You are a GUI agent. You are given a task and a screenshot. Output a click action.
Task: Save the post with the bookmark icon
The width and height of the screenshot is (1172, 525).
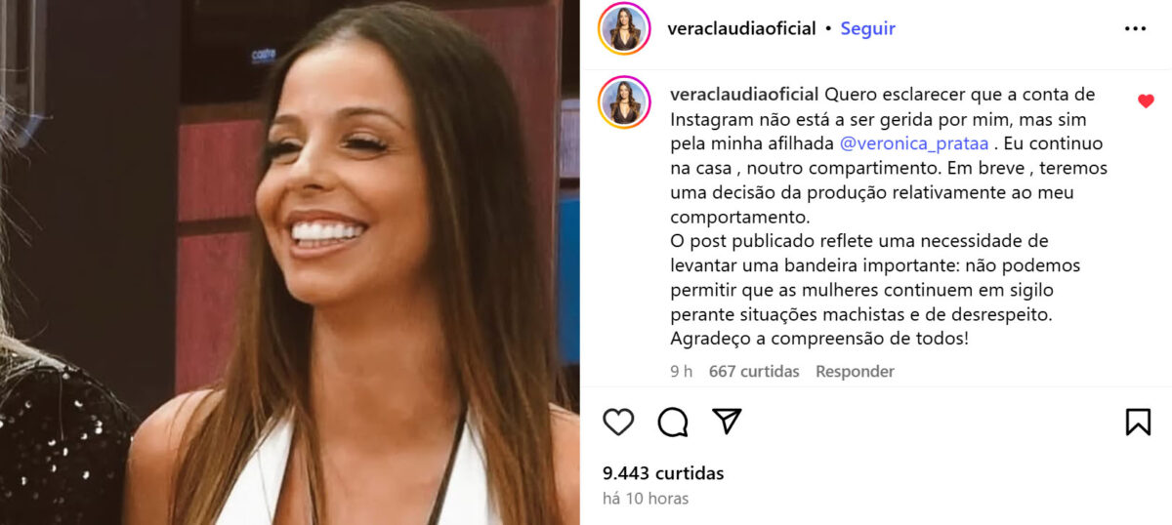pos(1138,422)
